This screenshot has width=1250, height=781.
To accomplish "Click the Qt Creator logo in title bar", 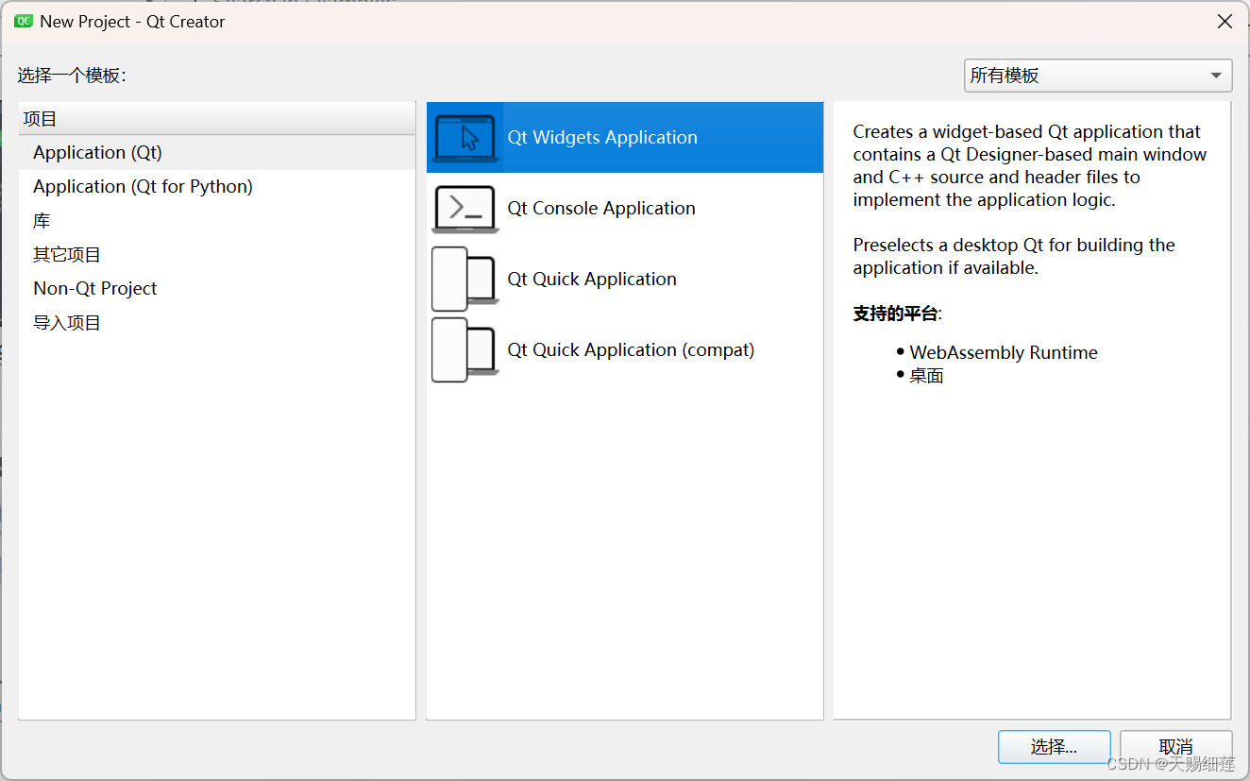I will coord(24,21).
